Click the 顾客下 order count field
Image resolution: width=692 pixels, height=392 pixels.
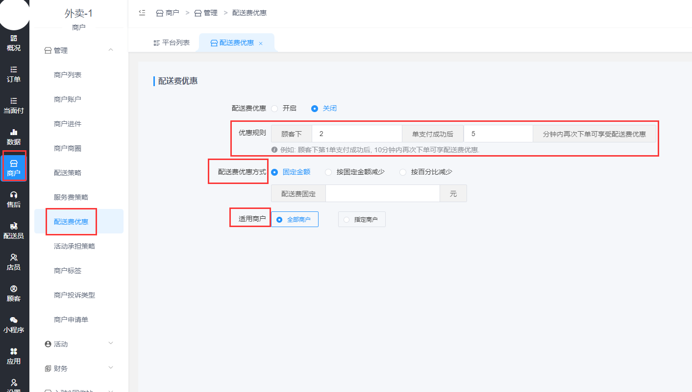tap(357, 134)
